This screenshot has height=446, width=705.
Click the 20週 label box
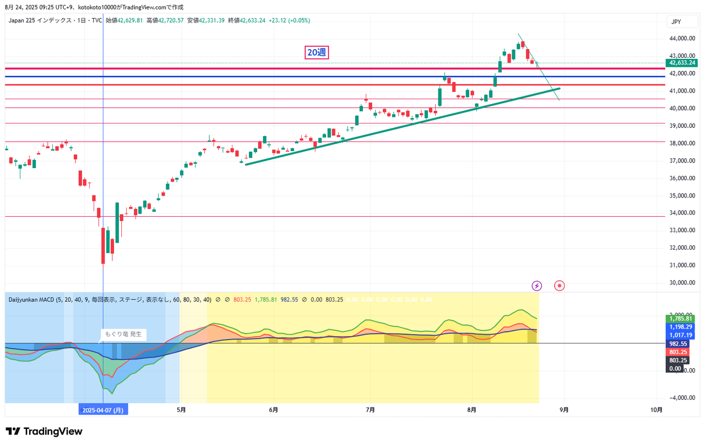click(317, 52)
